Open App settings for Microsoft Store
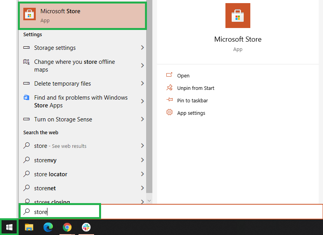Screen dimensions: 323x235 pos(191,113)
